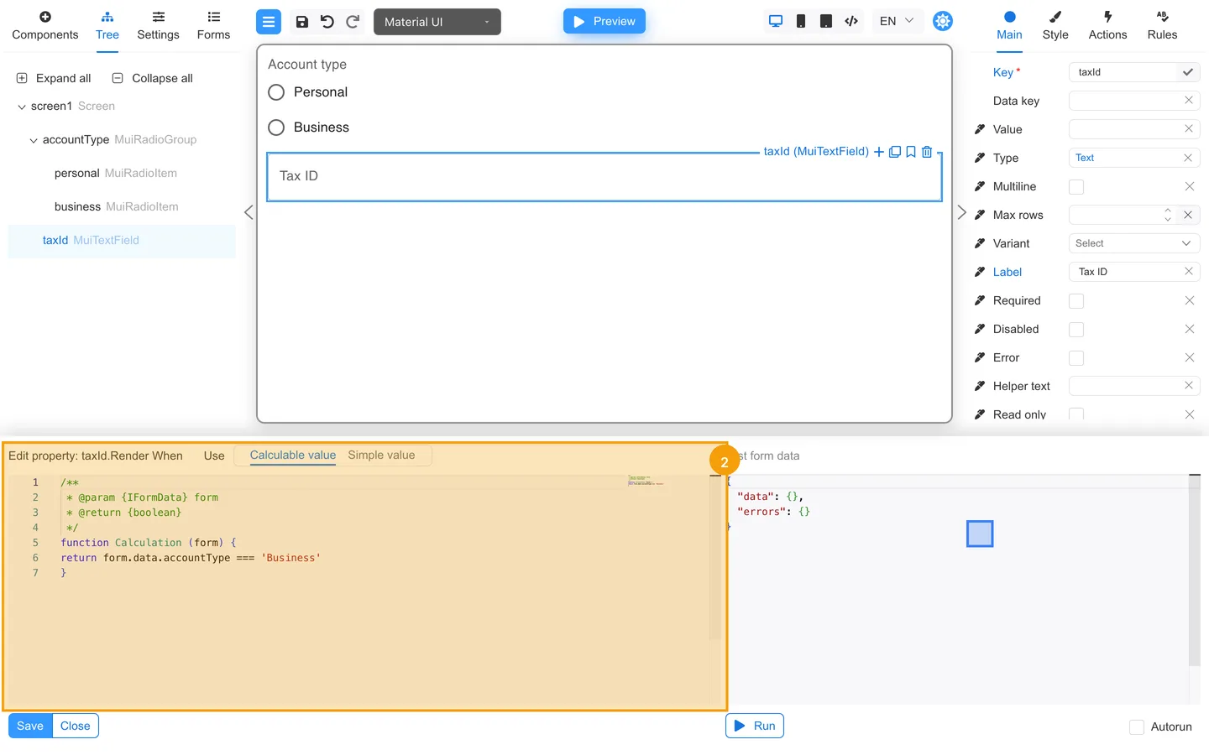Select personal MuiRadioItem in tree

pos(116,174)
